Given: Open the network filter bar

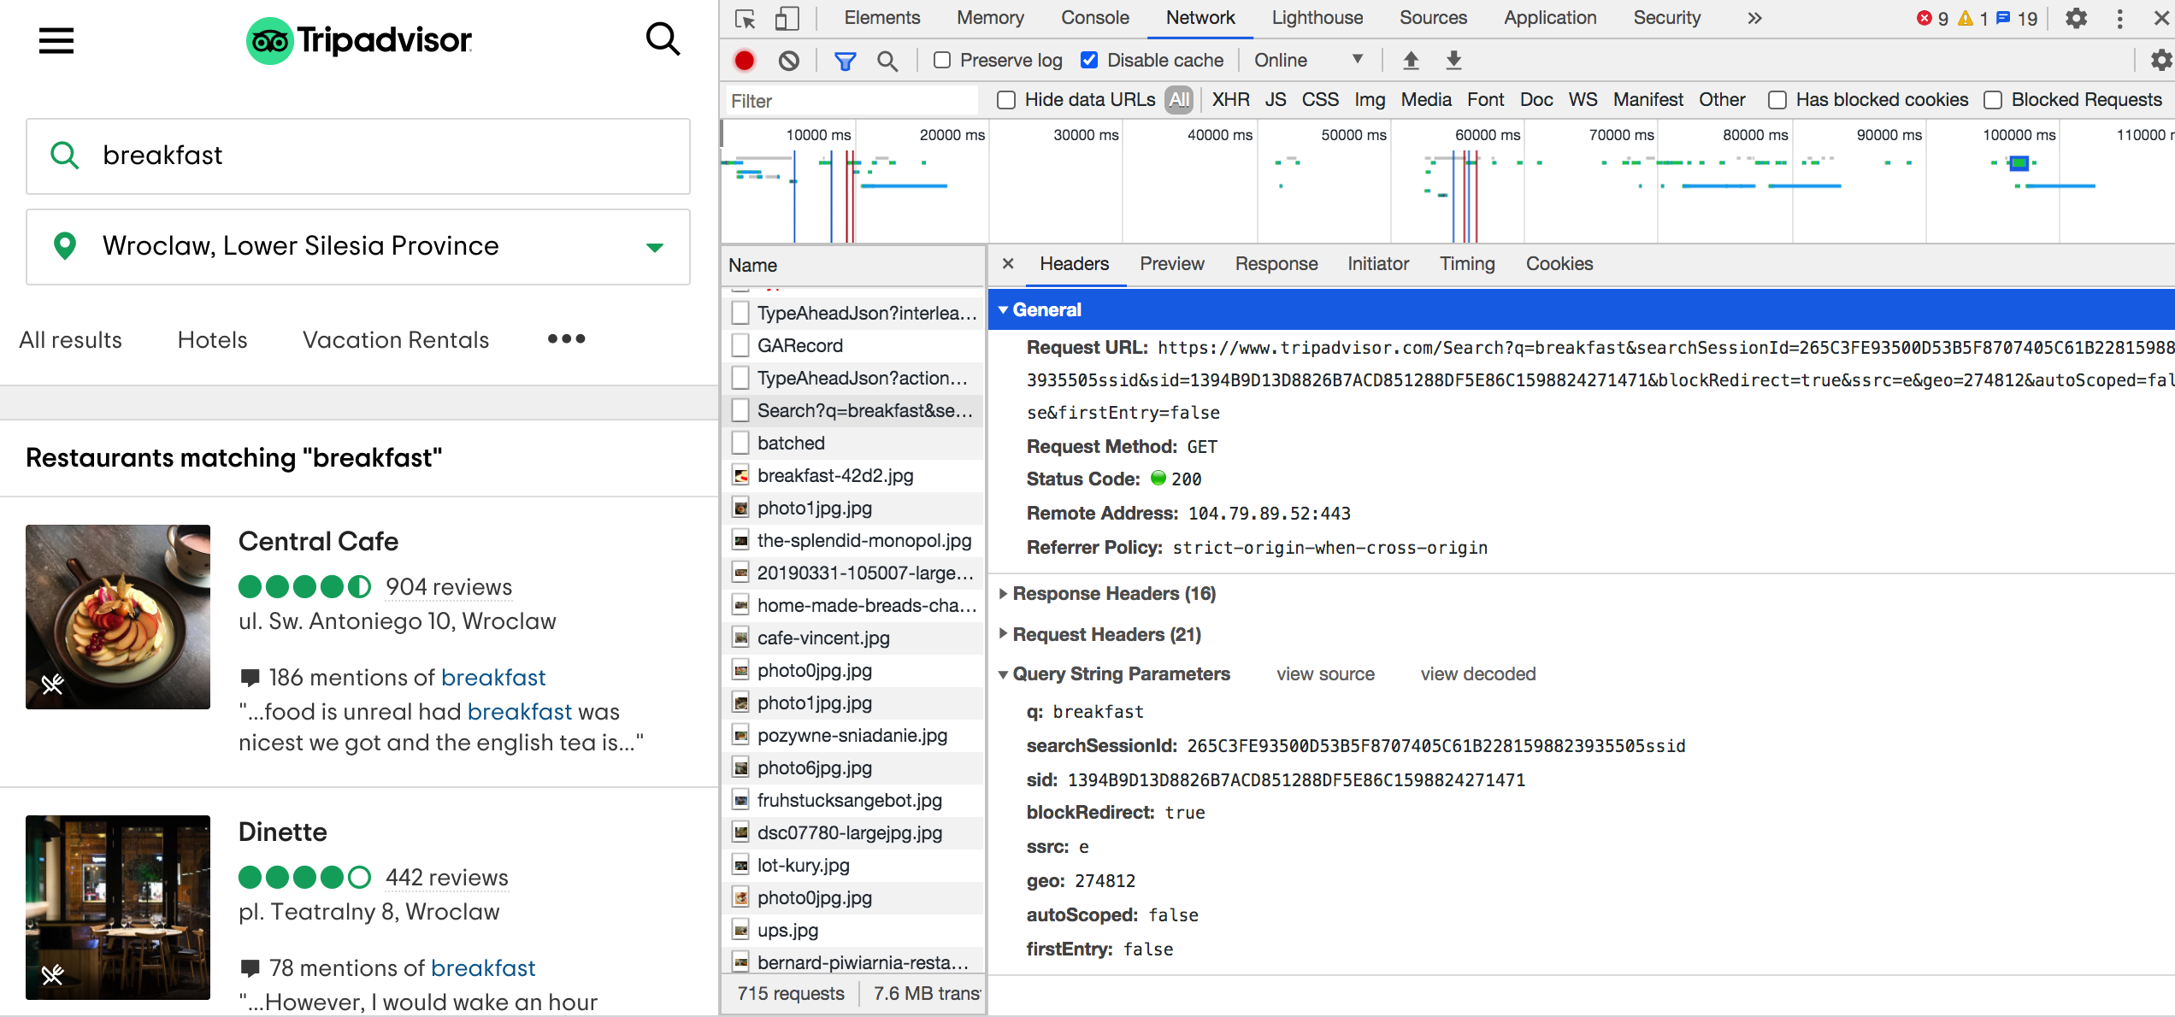Looking at the screenshot, I should 845,60.
